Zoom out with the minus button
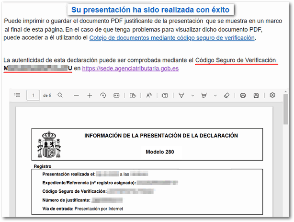This screenshot has width=294, height=222. point(76,95)
